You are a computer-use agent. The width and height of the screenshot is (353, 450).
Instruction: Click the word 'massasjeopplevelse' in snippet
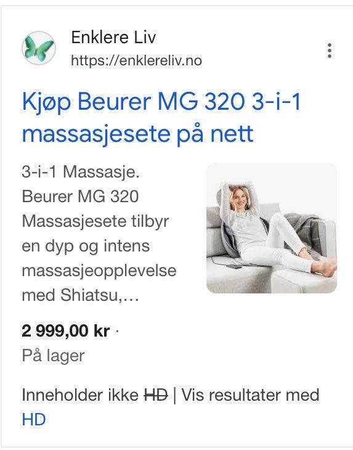(x=99, y=271)
